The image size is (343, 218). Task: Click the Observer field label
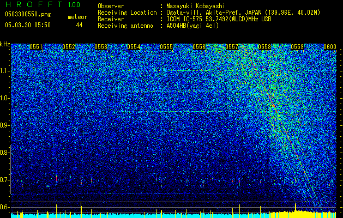coord(111,6)
